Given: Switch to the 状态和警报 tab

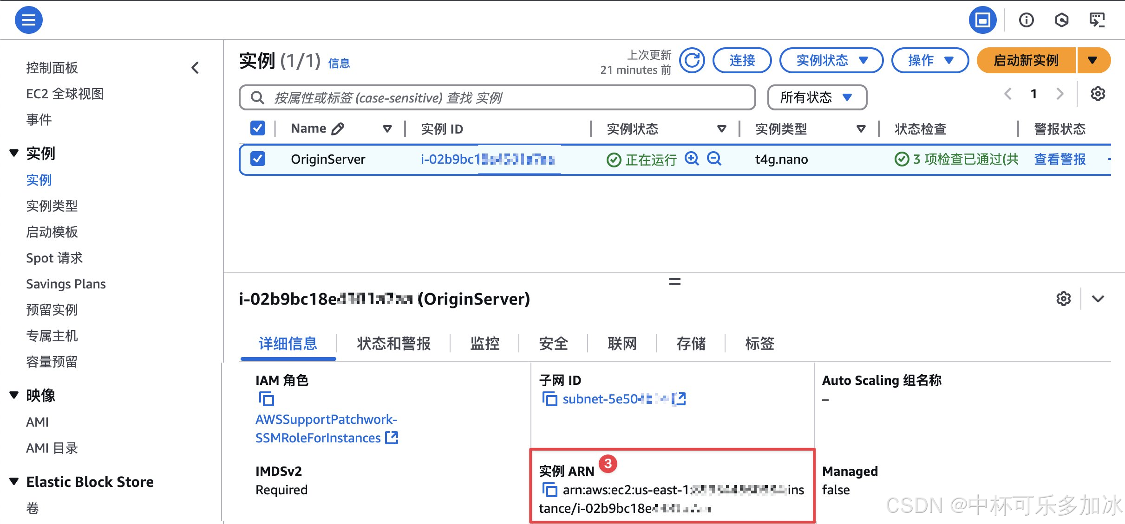Looking at the screenshot, I should [393, 344].
